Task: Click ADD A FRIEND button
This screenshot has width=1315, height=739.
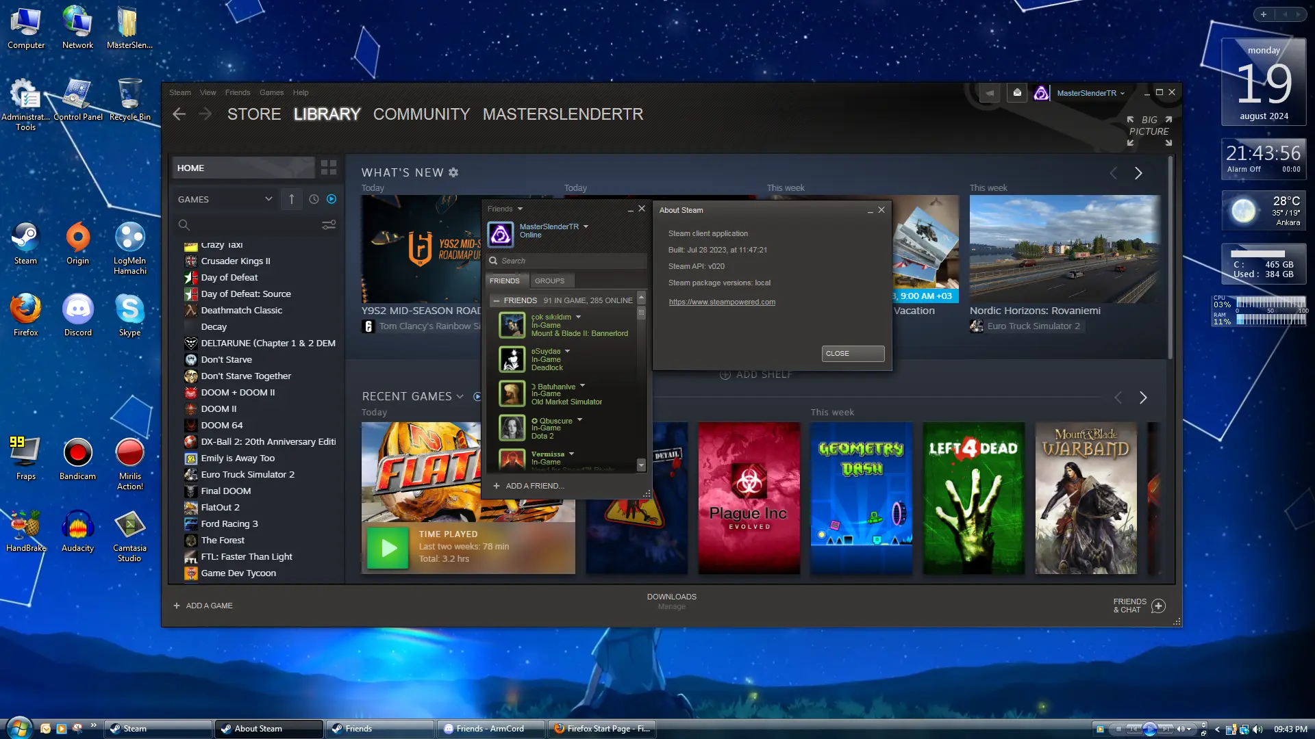Action: point(529,486)
